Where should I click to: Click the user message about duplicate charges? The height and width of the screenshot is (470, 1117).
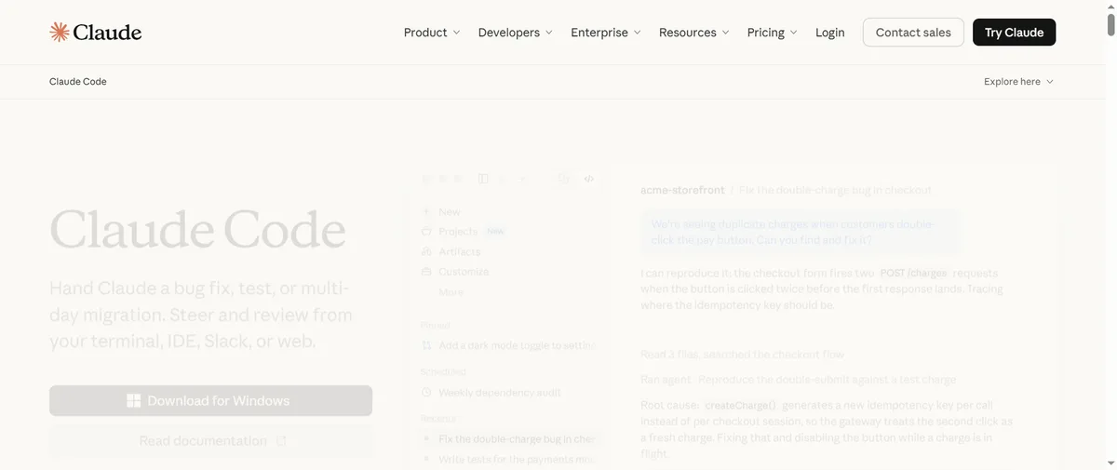(x=800, y=233)
